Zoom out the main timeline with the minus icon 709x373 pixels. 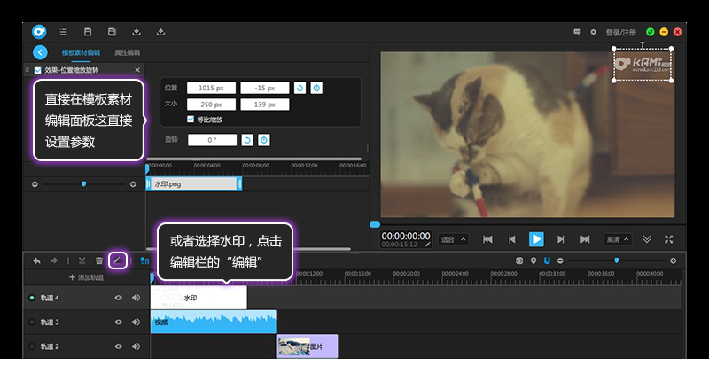[560, 260]
